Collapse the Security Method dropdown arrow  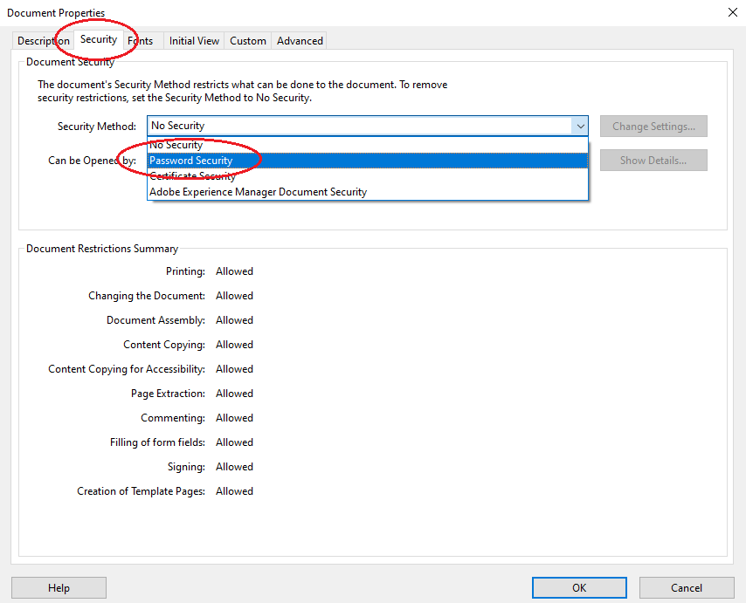click(580, 126)
